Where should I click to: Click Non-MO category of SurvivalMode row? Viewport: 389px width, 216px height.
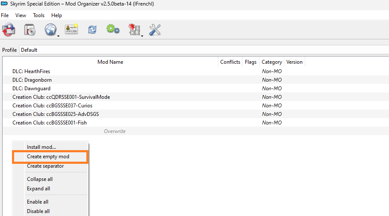(x=272, y=97)
